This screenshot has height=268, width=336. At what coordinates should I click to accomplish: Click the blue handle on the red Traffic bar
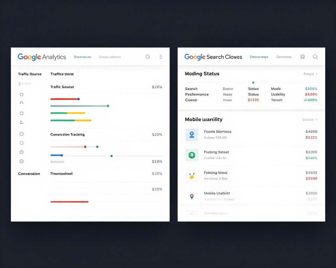(x=79, y=99)
